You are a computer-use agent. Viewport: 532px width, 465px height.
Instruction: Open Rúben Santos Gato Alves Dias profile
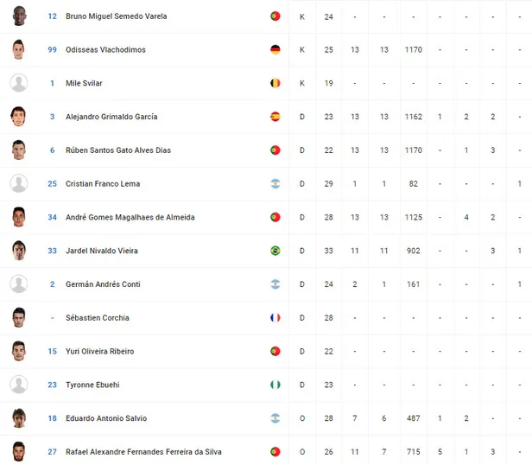tap(118, 150)
